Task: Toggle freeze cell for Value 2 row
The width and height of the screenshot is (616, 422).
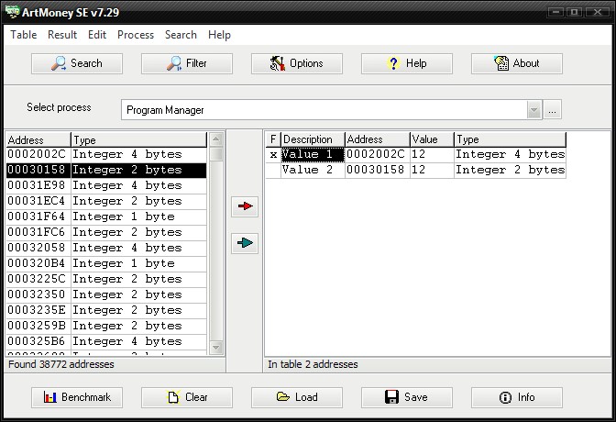Action: (x=273, y=171)
